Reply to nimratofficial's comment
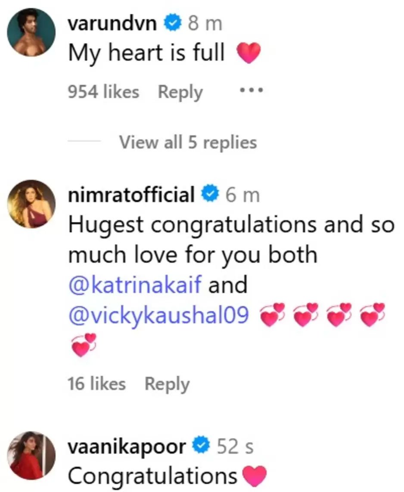Viewport: 404px width, 492px height. coord(167,384)
